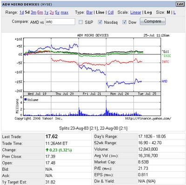Uncheck the Nasdaq comparison checkbox
The width and height of the screenshot is (186, 185).
(100, 22)
